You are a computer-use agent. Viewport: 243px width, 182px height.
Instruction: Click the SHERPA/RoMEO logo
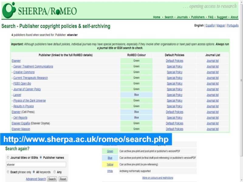(x=39, y=11)
